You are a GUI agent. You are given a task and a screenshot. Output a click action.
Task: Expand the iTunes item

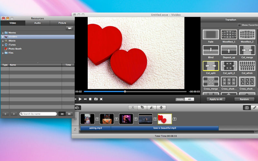pyautogui.click(x=3, y=45)
